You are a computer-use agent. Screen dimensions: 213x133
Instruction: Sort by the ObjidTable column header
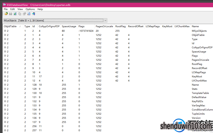[13, 26]
